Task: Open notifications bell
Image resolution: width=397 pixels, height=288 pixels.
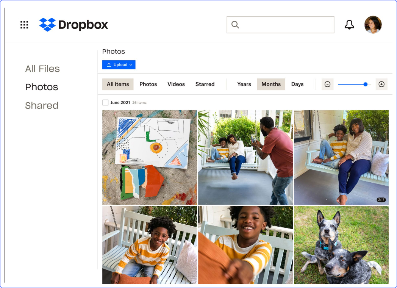Action: coord(349,25)
